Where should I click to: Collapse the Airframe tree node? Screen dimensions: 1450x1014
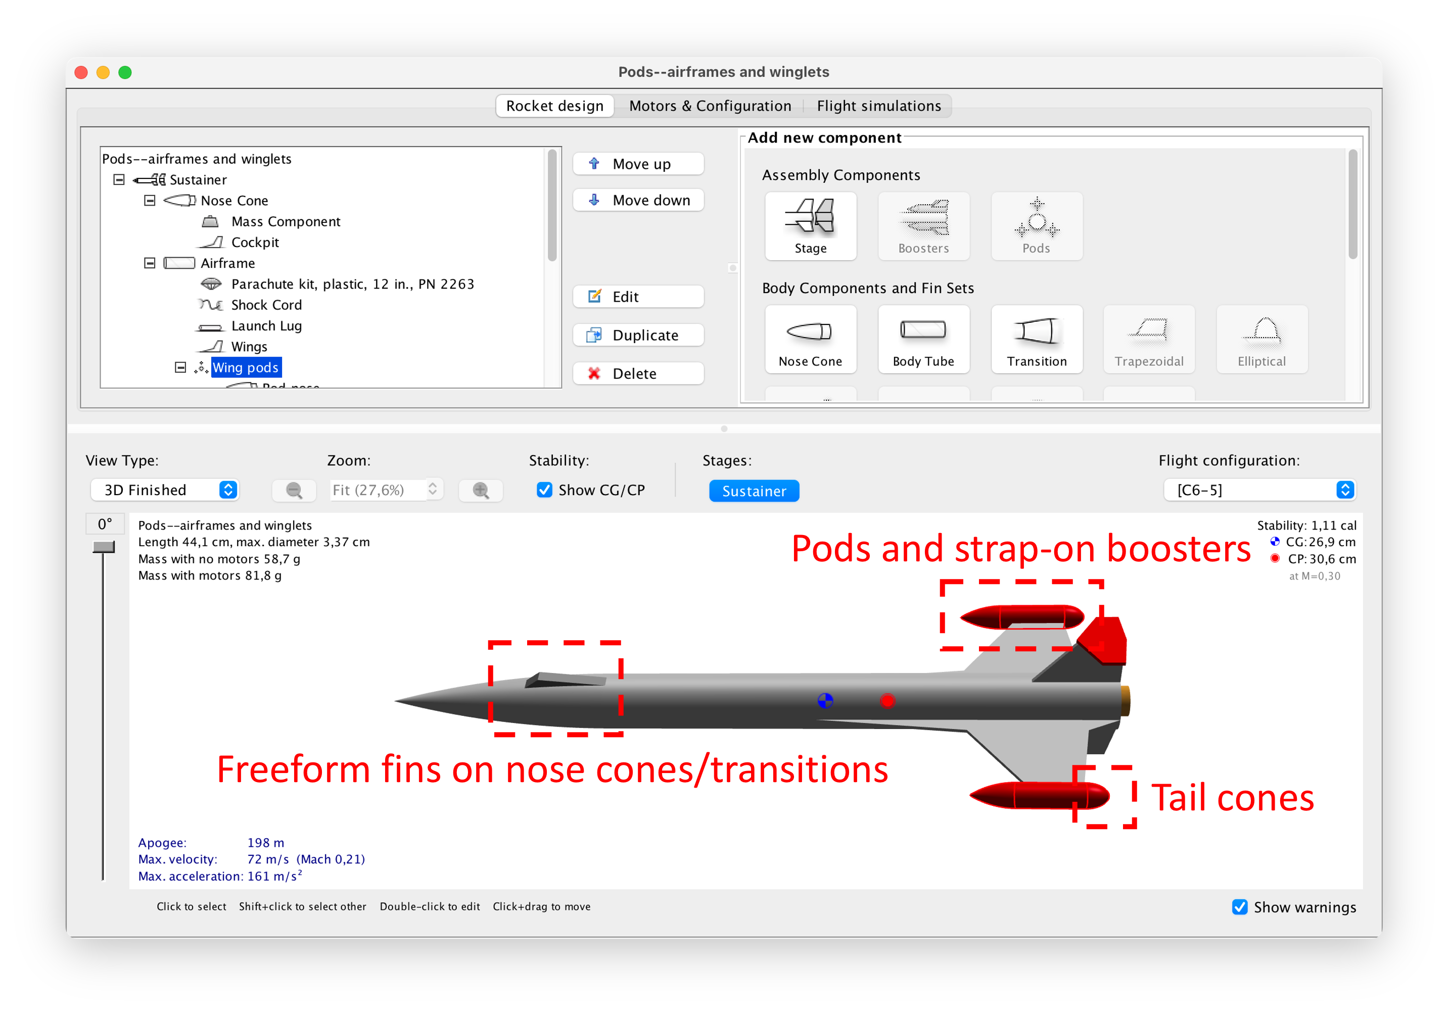[x=150, y=263]
